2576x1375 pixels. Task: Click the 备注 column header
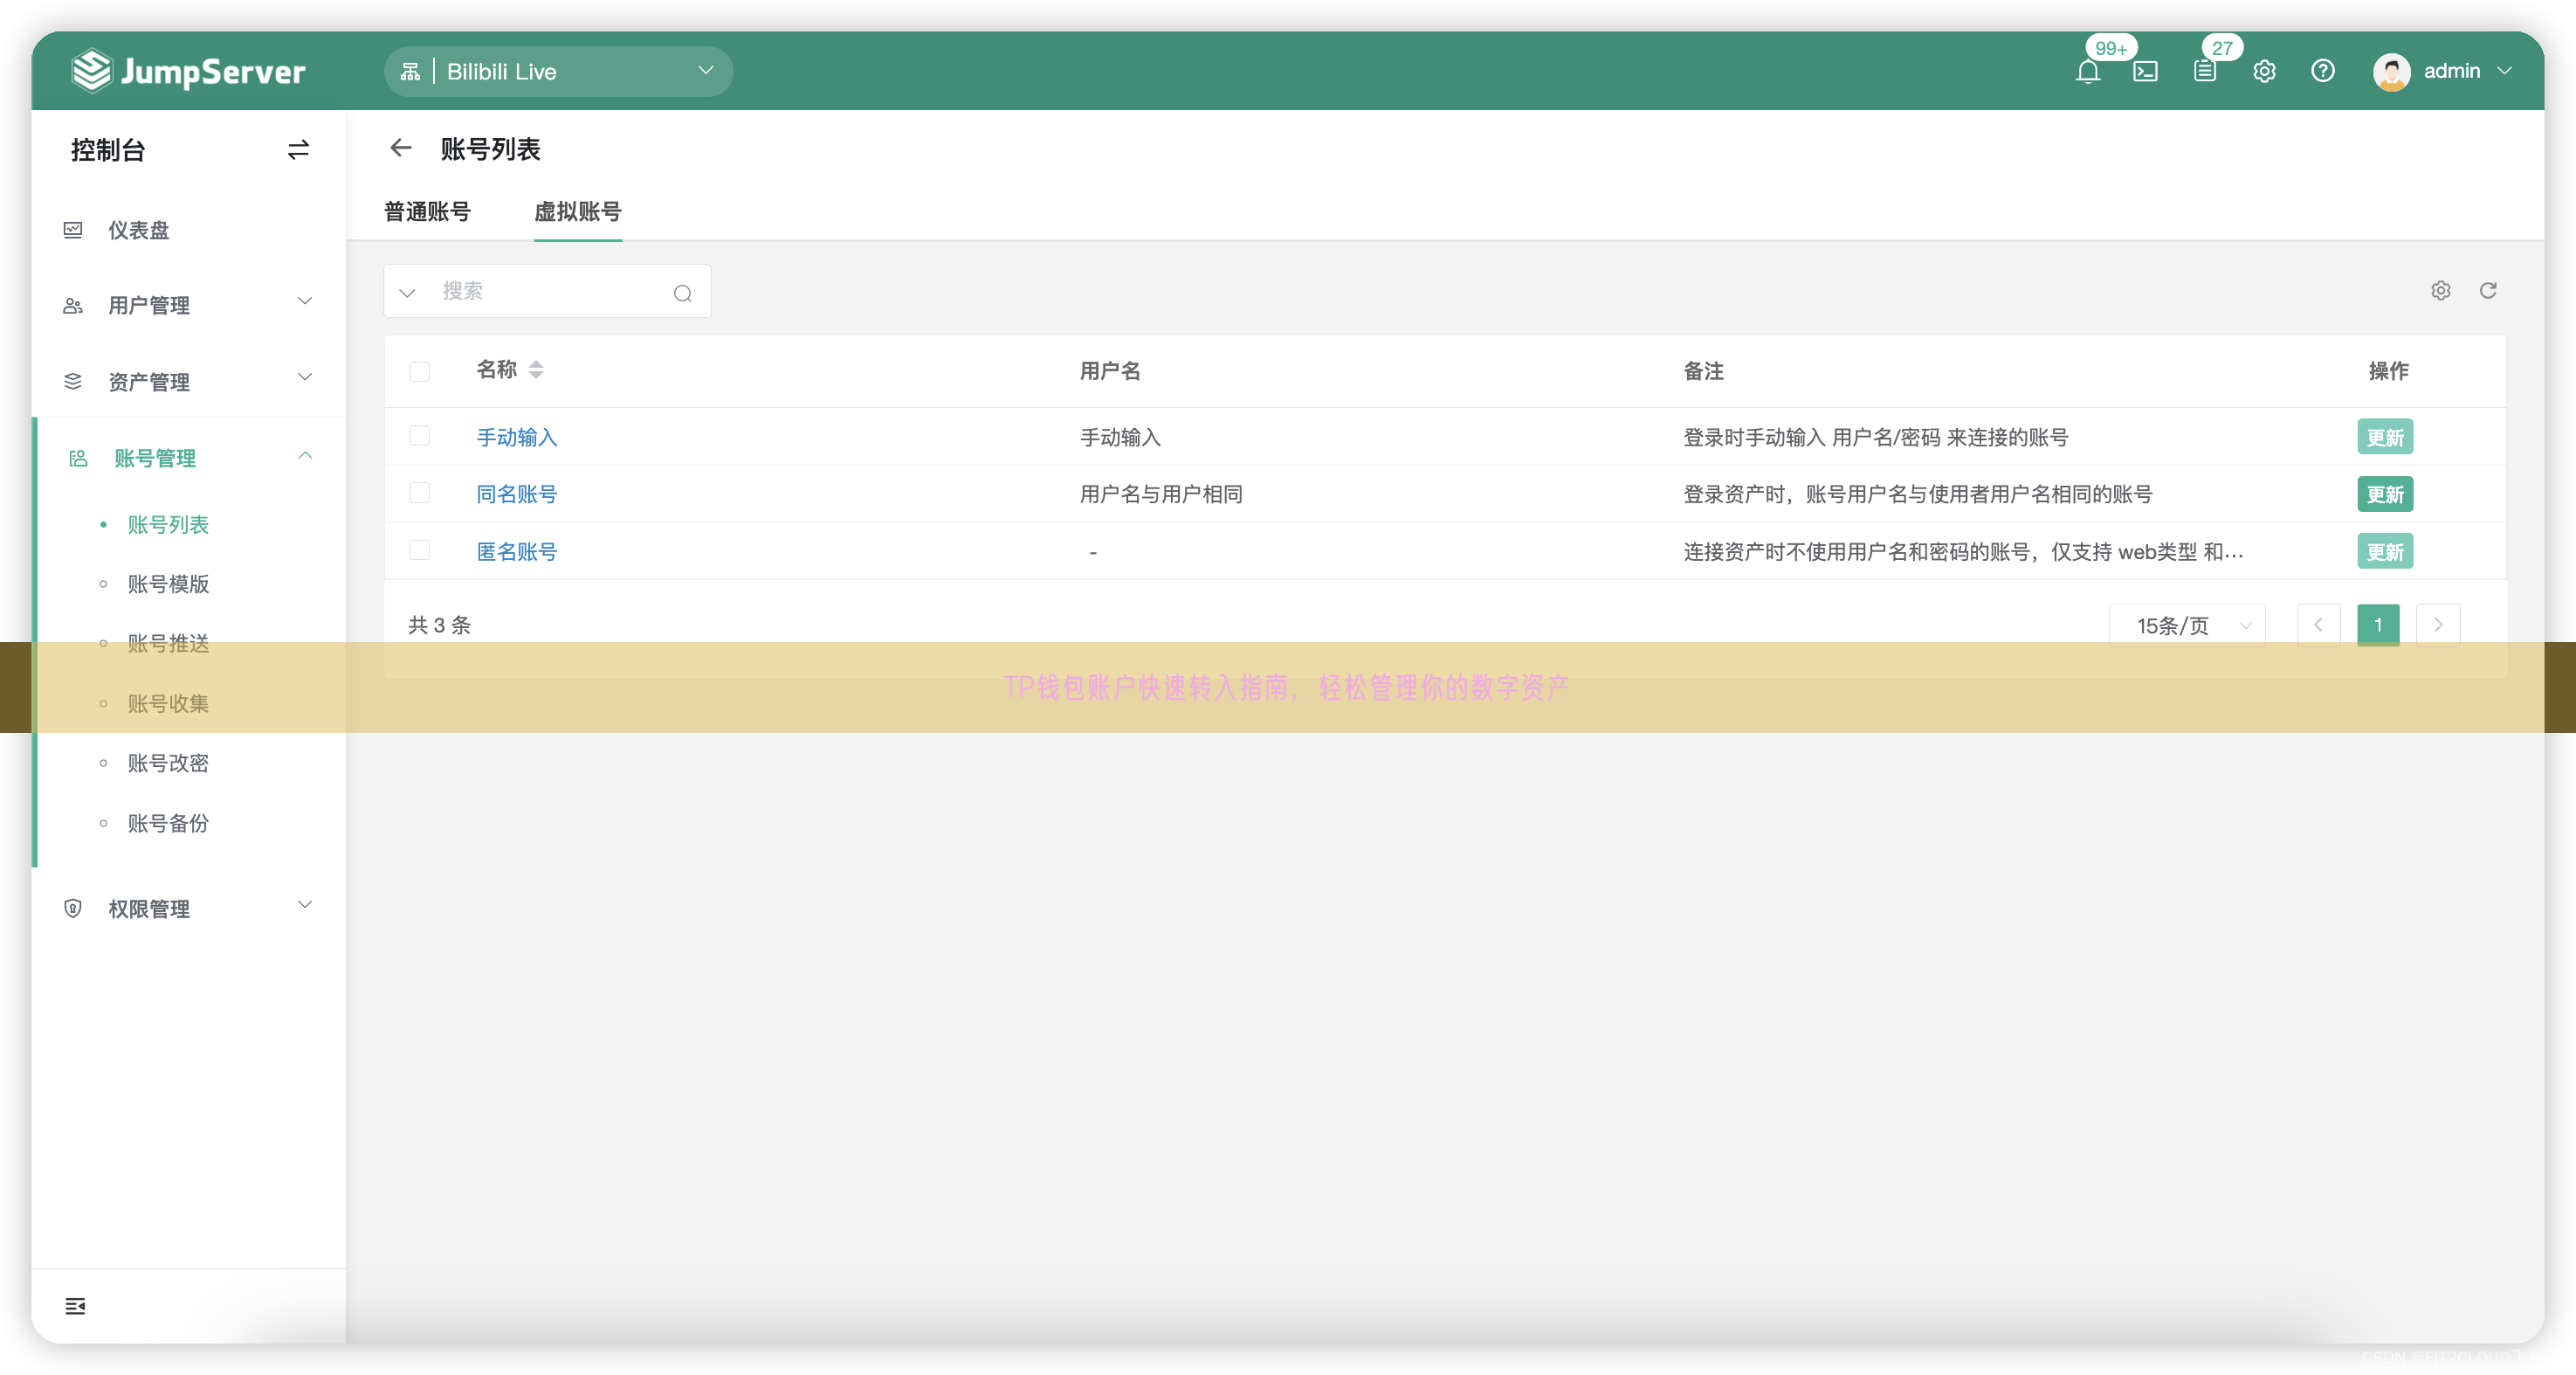[x=1703, y=371]
